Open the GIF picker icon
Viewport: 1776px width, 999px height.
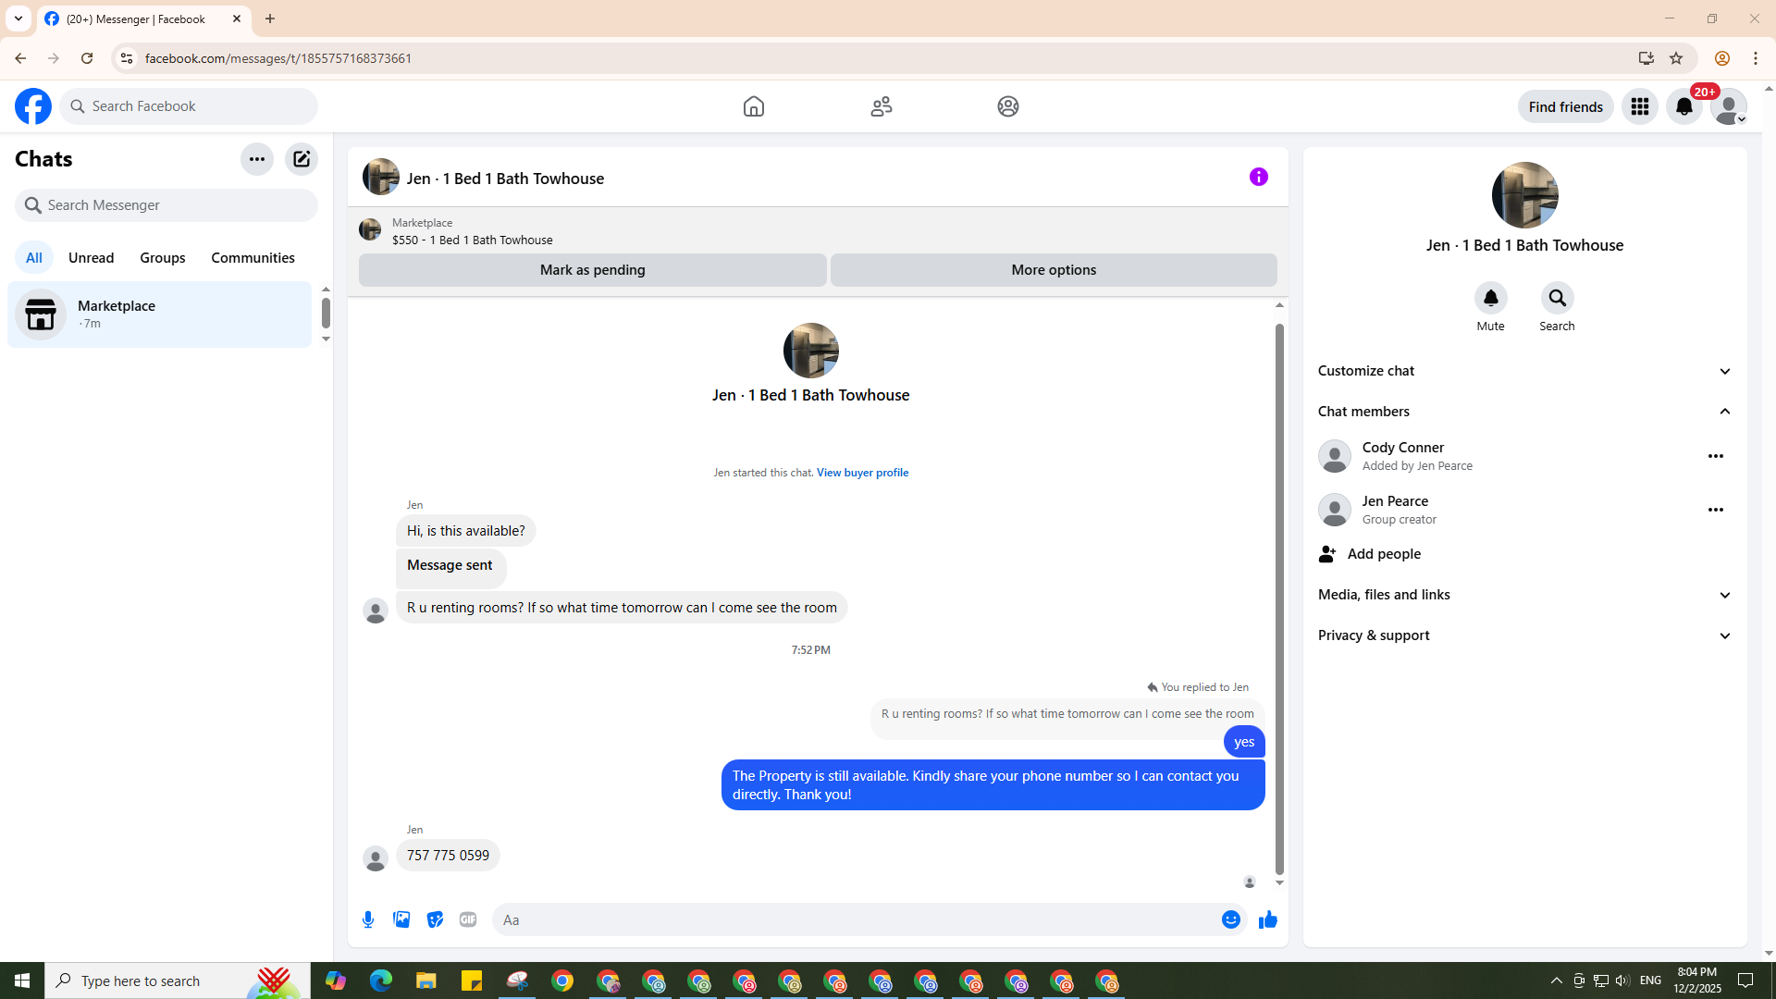click(x=468, y=919)
